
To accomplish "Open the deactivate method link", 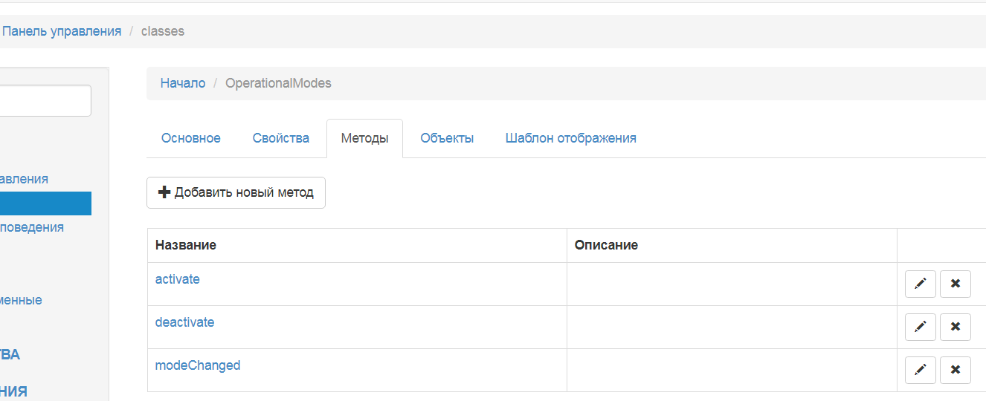I will point(184,322).
